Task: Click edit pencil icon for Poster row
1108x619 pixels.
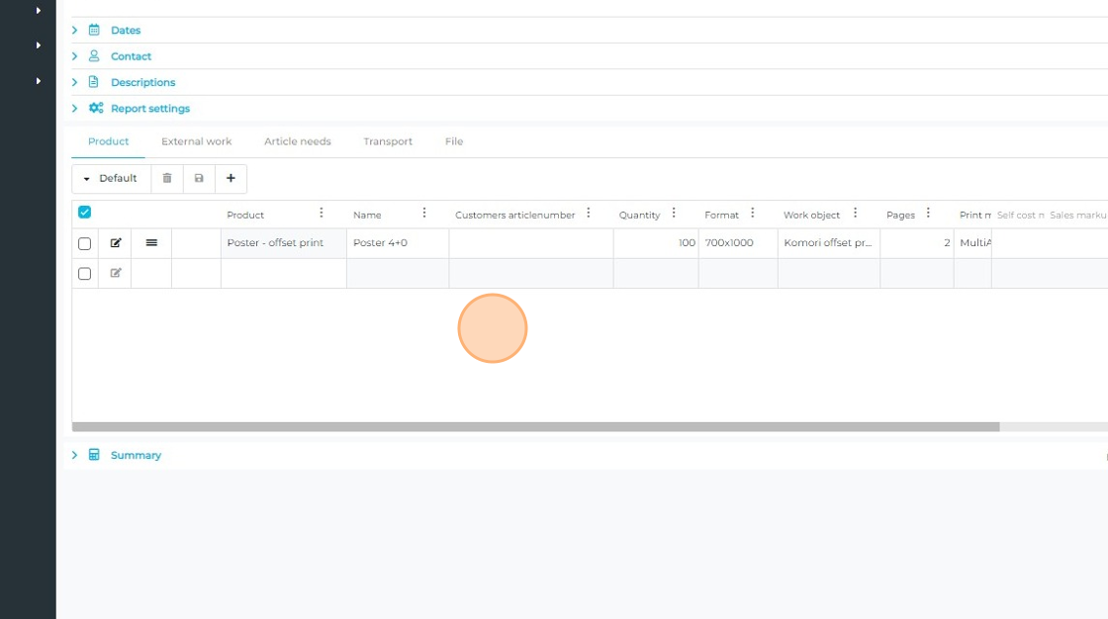Action: point(116,243)
